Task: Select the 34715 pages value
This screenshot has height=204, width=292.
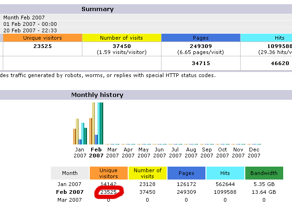Action: (201, 63)
